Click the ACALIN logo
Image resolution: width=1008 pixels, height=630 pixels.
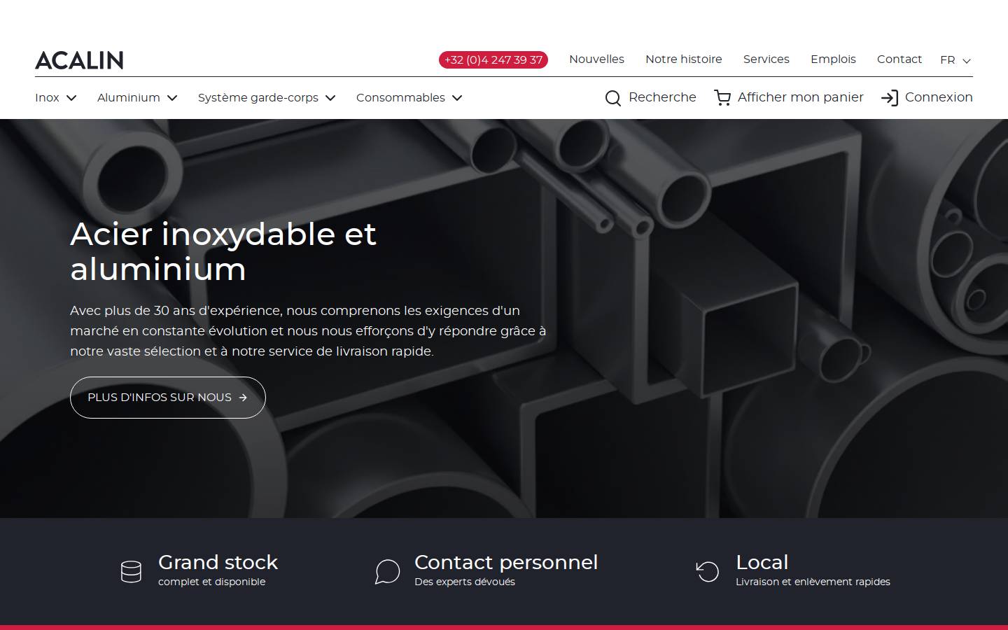[79, 60]
